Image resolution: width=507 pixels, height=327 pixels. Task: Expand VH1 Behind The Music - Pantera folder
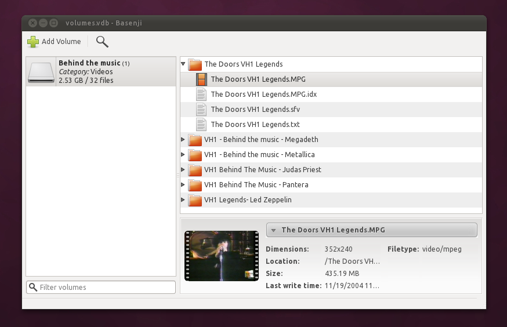183,184
